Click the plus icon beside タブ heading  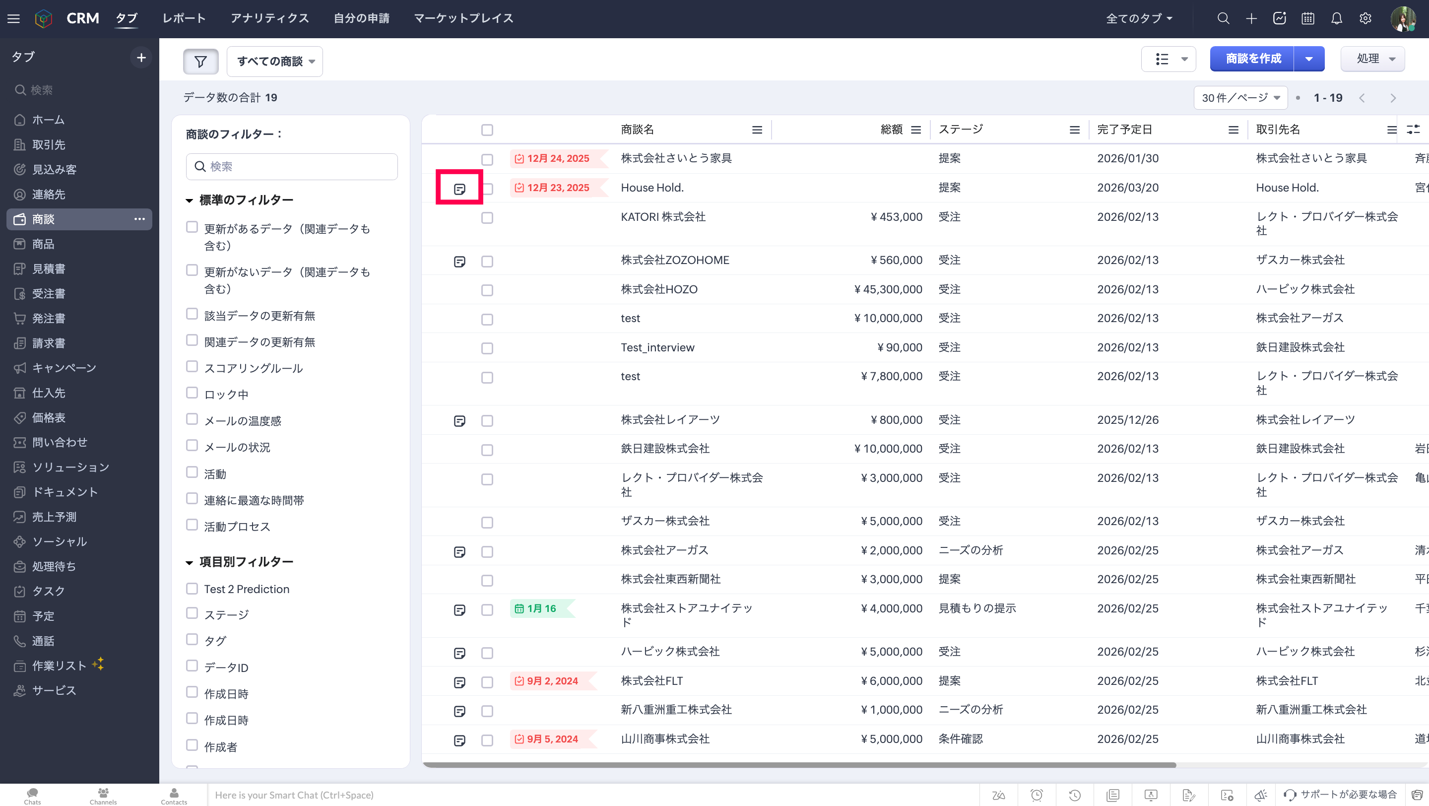pos(141,57)
